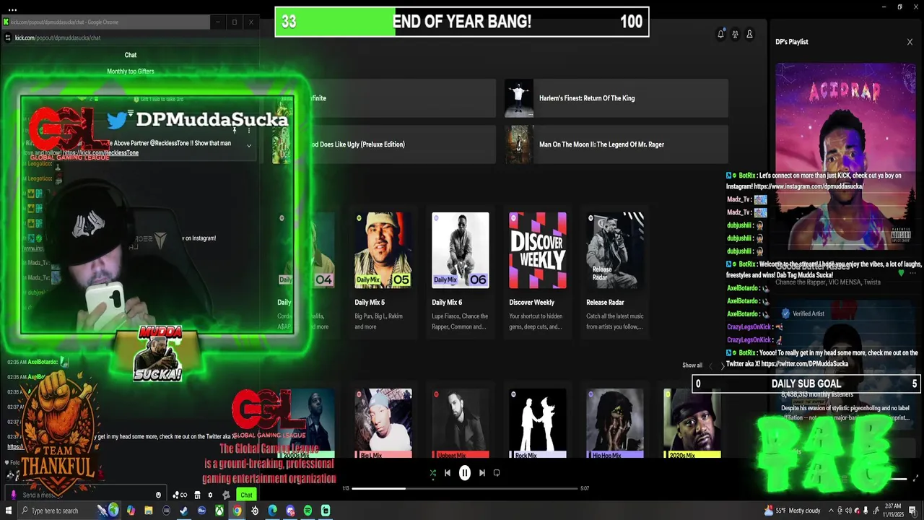Open the Kick chat shop icon

[197, 495]
